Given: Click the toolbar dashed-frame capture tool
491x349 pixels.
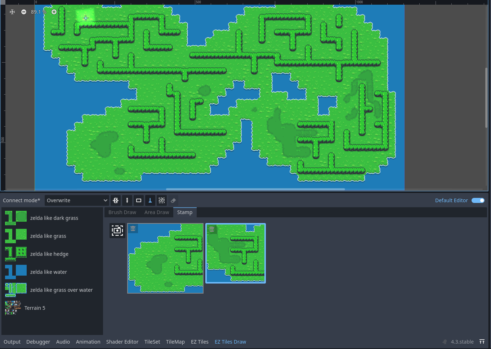Looking at the screenshot, I should (x=162, y=200).
